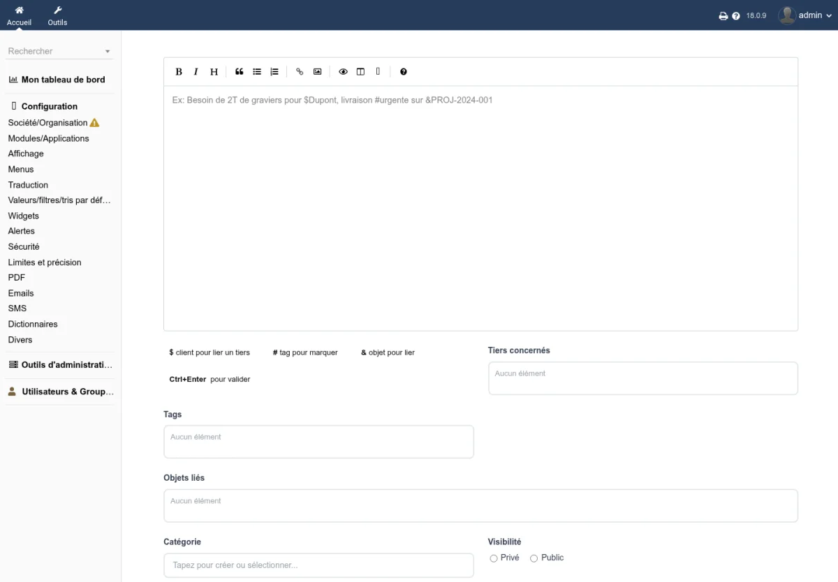Image resolution: width=838 pixels, height=582 pixels.
Task: Open PDF settings
Action: click(17, 278)
